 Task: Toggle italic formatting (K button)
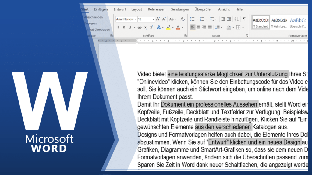(124, 27)
